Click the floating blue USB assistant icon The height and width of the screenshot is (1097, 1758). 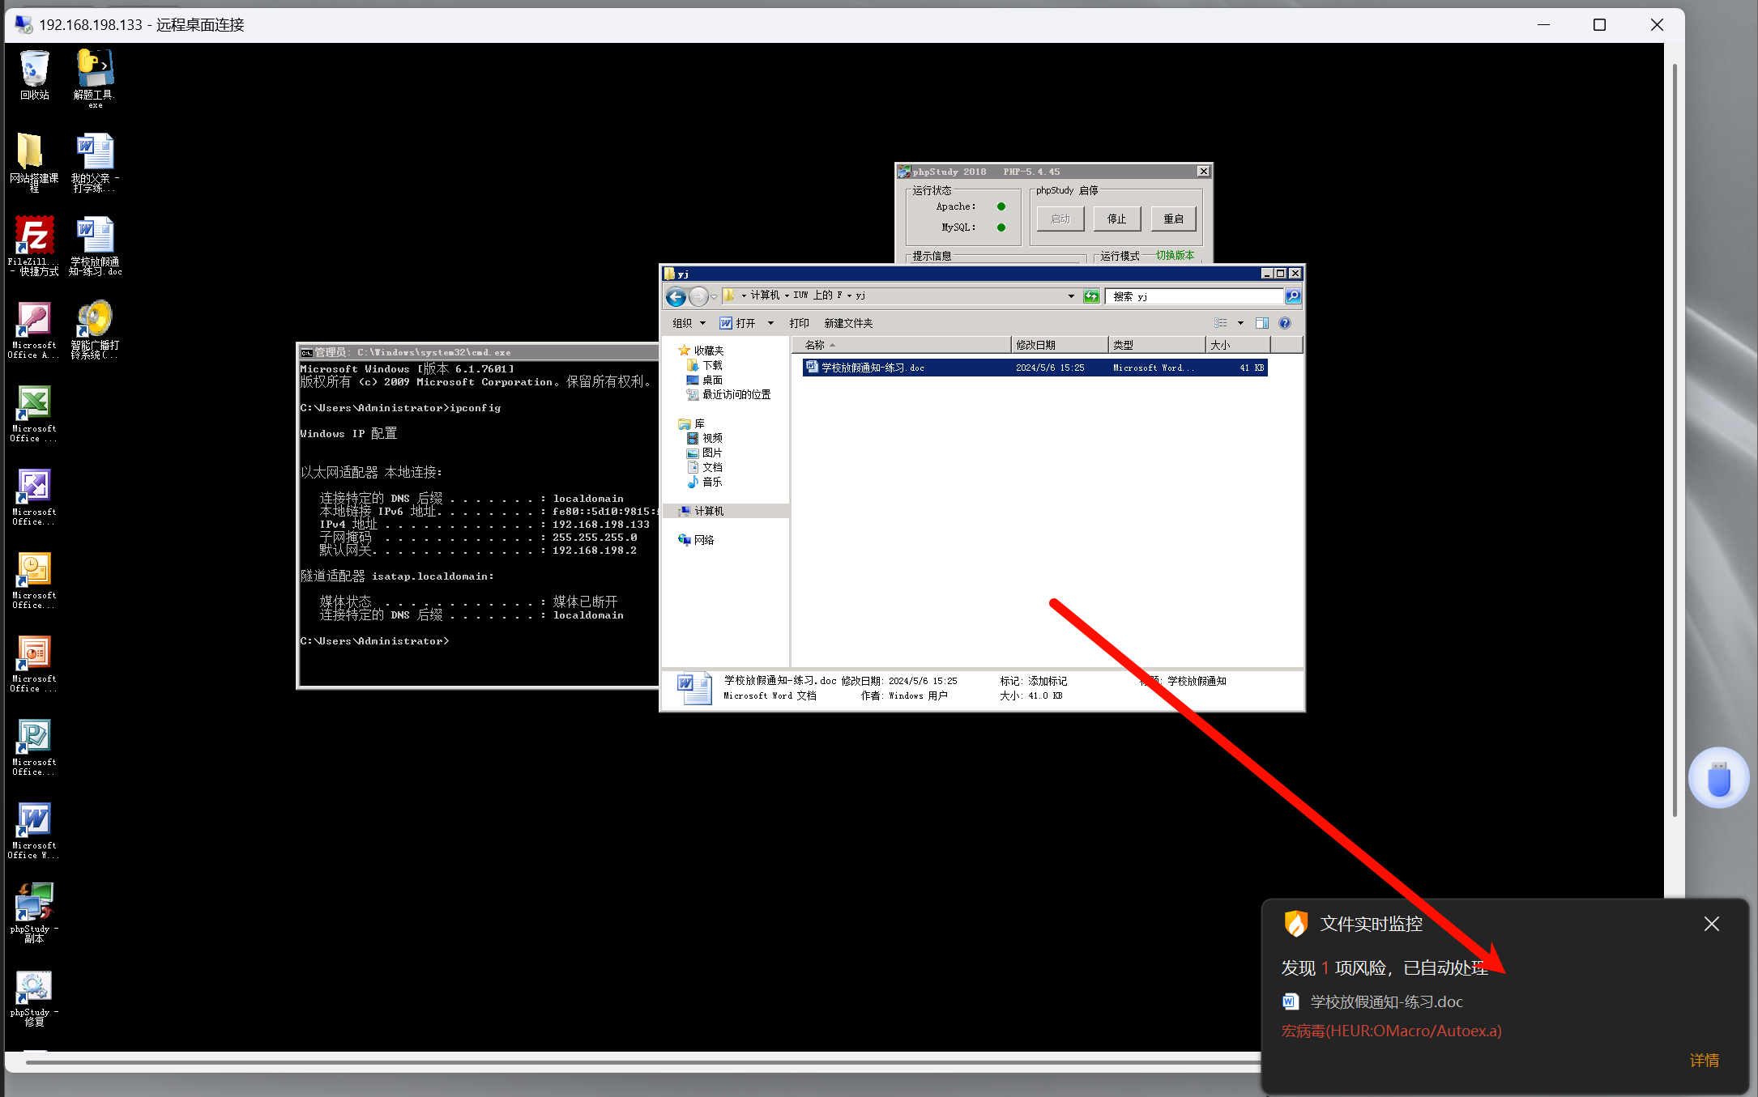[x=1718, y=778]
